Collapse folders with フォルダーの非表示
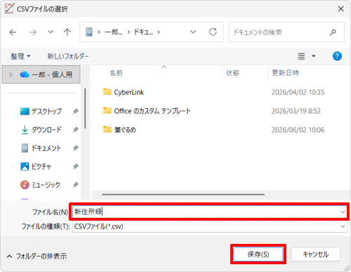 pos(37,257)
